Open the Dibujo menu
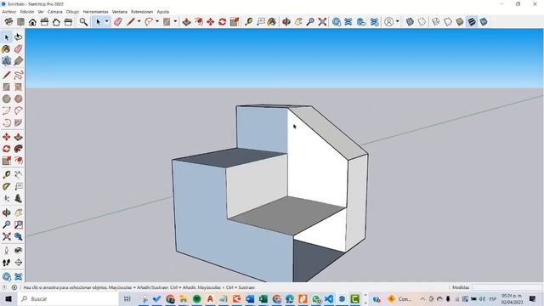The height and width of the screenshot is (306, 544). [x=72, y=12]
